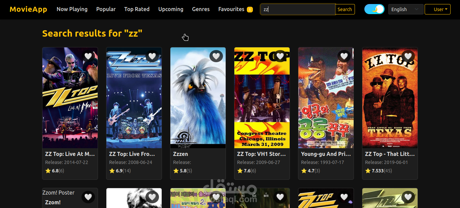Screen dimensions: 460x208
Task: Open the Favourites list
Action: tap(231, 9)
